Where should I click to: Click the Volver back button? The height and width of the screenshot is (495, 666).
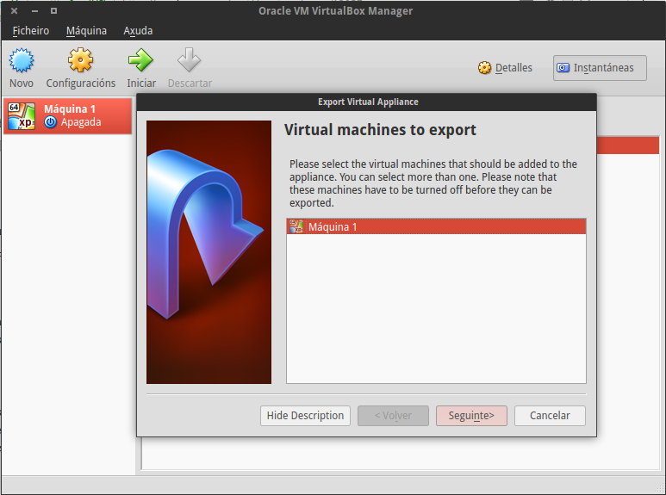(393, 416)
